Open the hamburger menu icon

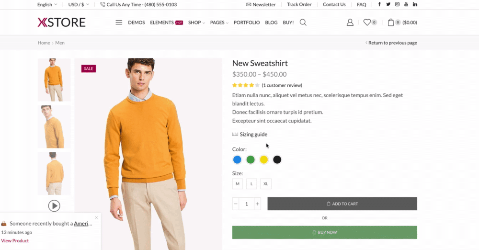coord(119,23)
